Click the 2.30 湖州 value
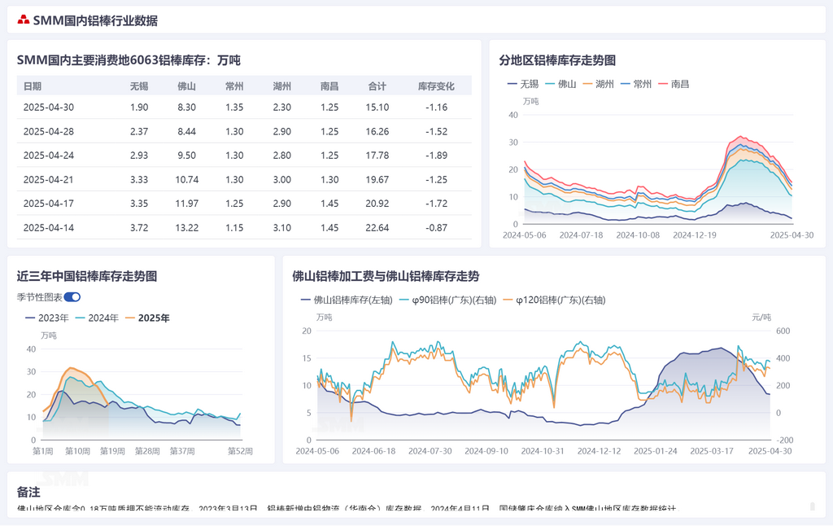The image size is (833, 526). pos(282,107)
